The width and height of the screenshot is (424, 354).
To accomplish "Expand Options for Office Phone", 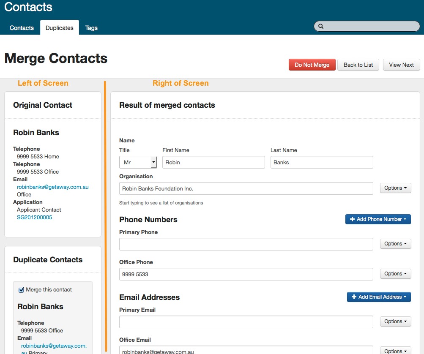I will tap(395, 274).
